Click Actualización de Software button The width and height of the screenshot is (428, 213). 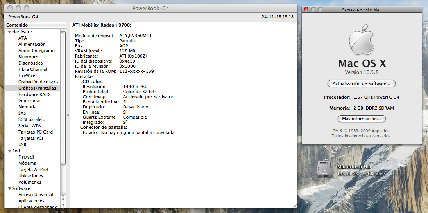tap(362, 84)
